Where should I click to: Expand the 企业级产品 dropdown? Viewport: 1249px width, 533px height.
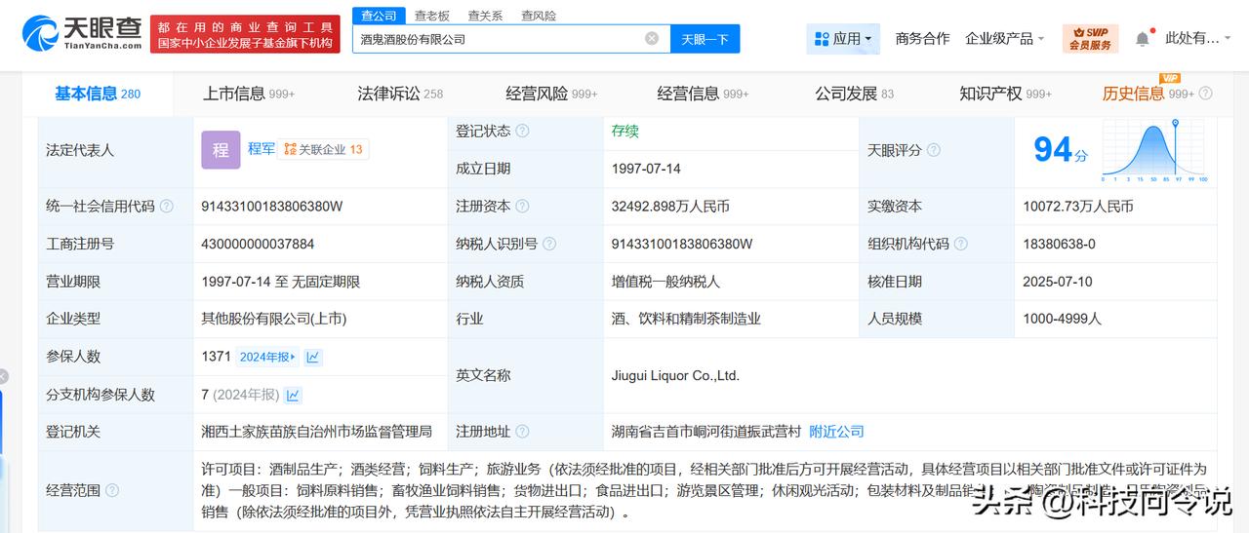1005,39
